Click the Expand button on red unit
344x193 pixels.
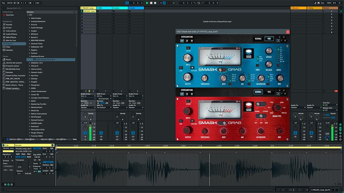point(188,101)
